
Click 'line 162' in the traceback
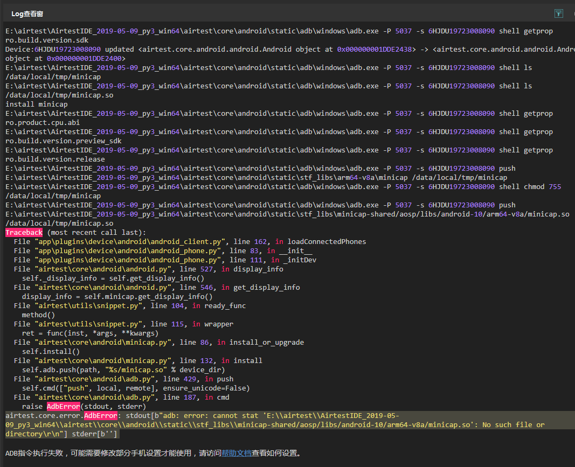pos(251,241)
